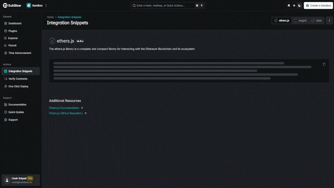
Task: Focus the hash or address search field
Action: click(x=168, y=6)
